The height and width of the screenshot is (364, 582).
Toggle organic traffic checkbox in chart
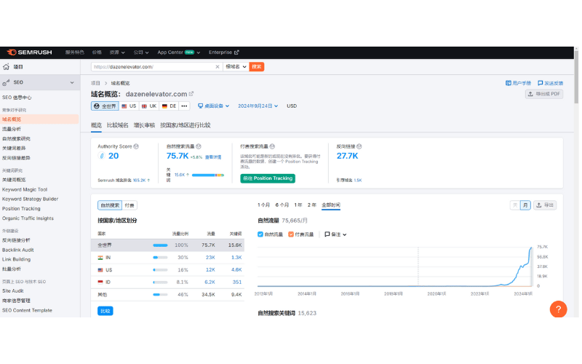(x=260, y=234)
